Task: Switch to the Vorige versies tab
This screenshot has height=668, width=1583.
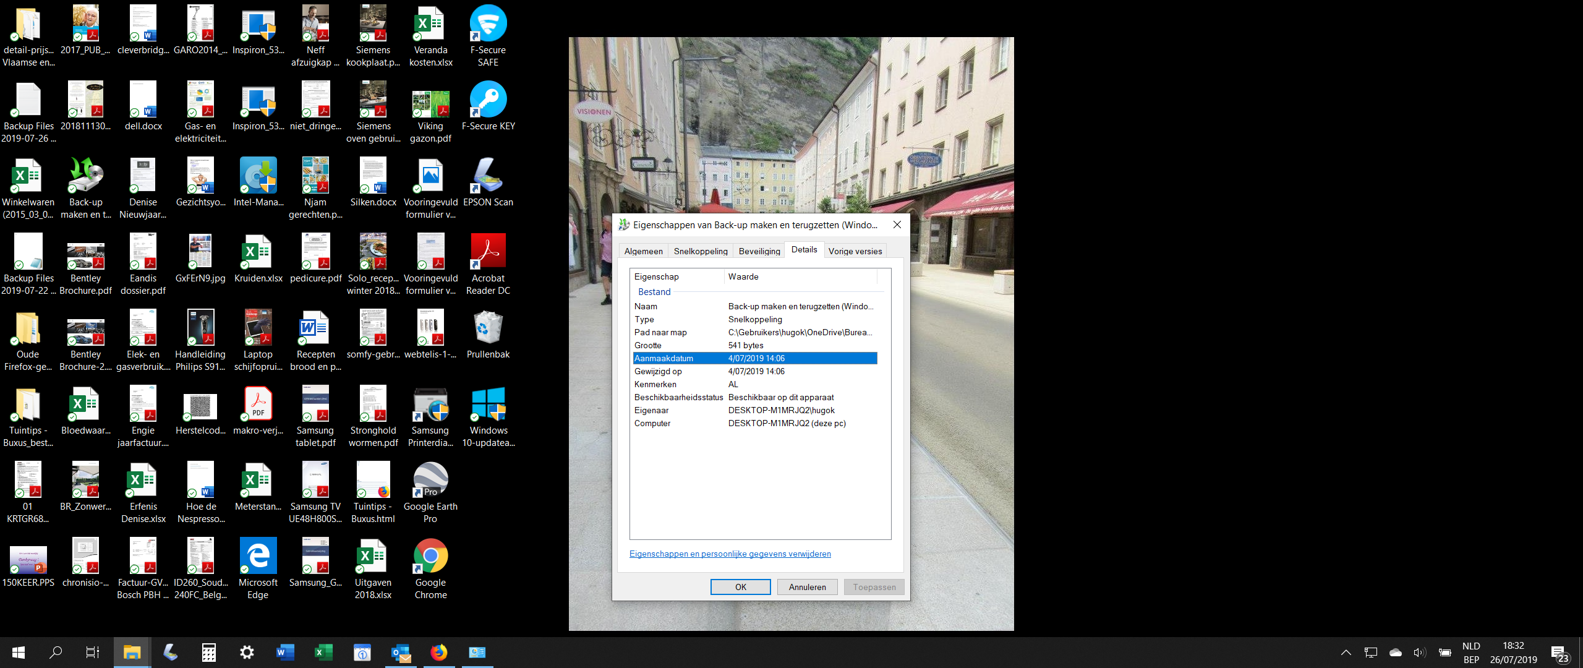Action: point(855,251)
